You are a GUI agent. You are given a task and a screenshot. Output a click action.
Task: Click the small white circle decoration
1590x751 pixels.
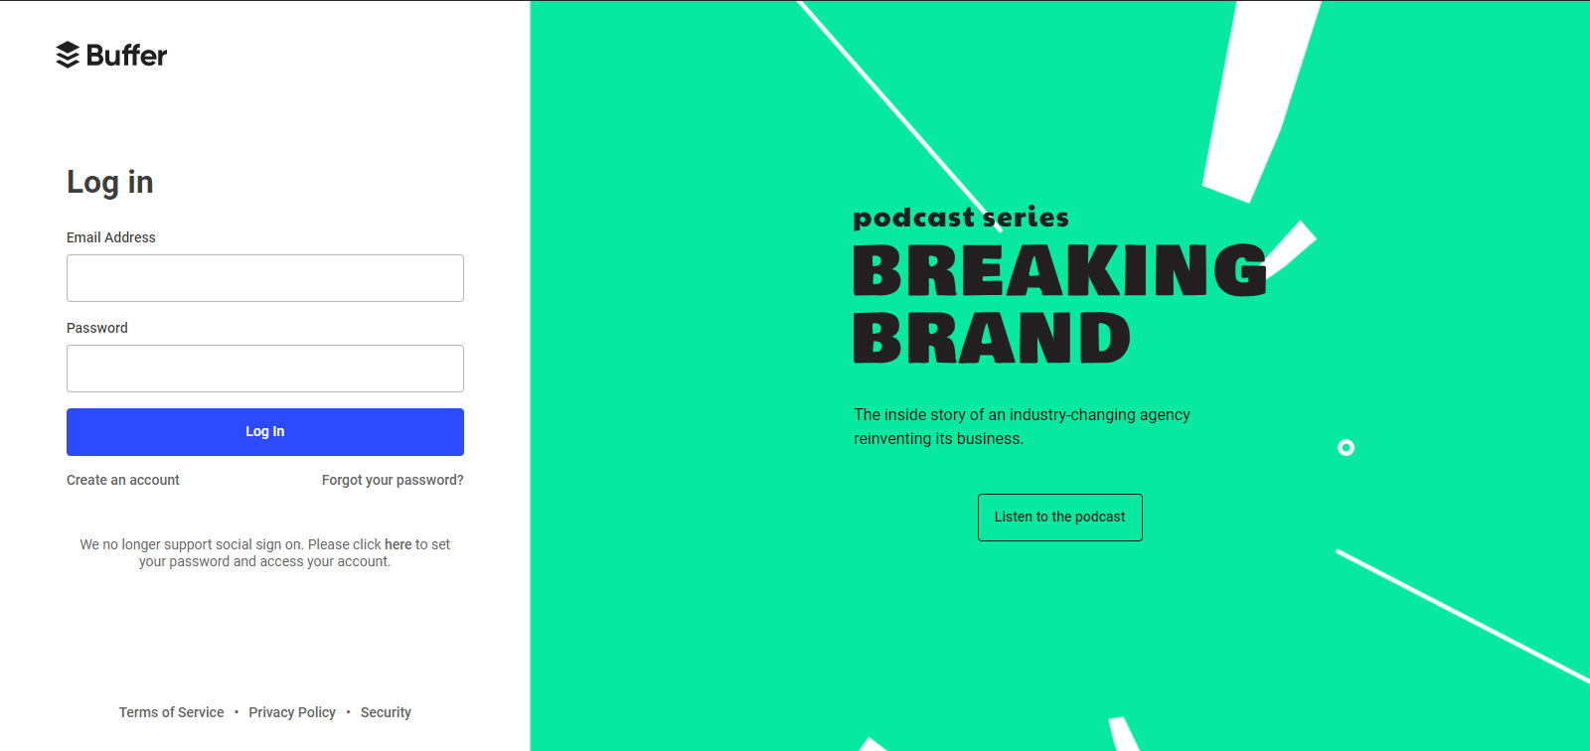click(x=1347, y=448)
